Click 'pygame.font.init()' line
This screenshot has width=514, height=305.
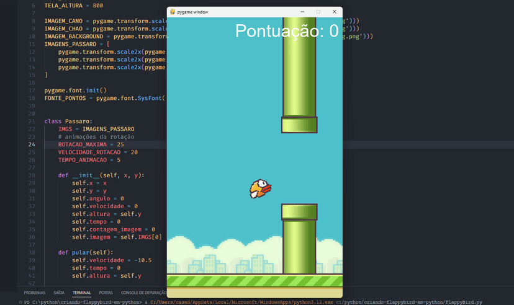point(75,91)
